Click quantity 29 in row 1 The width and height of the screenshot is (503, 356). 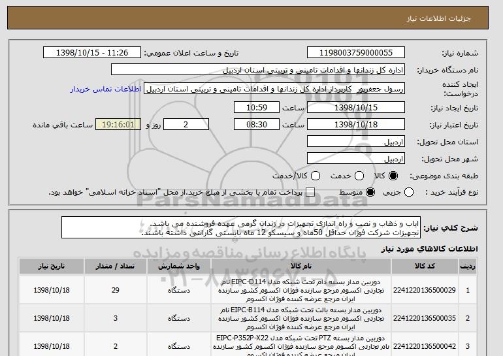[x=116, y=290]
